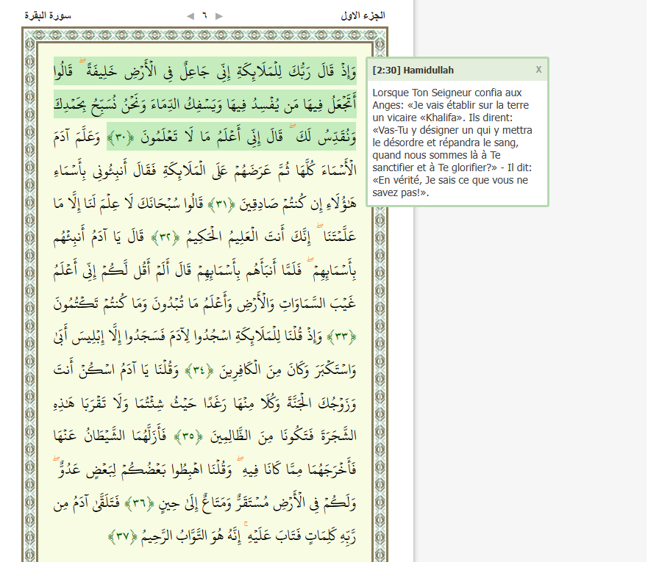Viewport: 648px width, 562px height.
Task: Select verse end marker ٣٧
Action: coord(123,536)
